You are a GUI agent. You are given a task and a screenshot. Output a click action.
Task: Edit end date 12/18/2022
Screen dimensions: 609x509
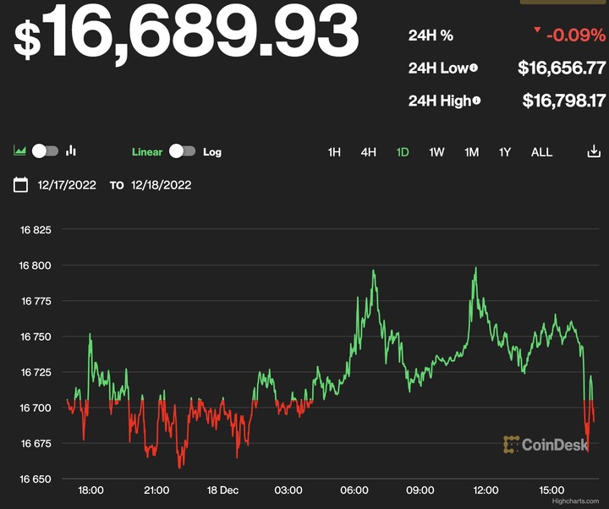click(162, 185)
